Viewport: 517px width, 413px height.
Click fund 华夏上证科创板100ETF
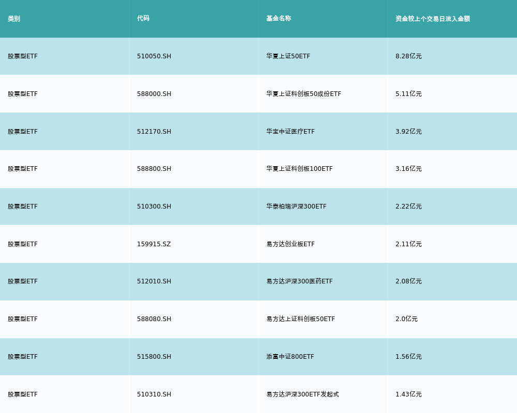tap(299, 169)
